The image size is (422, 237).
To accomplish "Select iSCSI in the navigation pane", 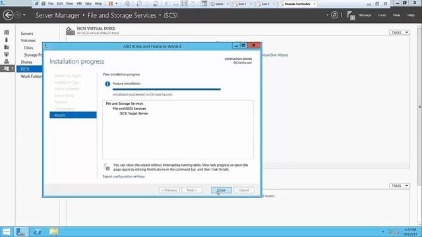I will coord(29,69).
